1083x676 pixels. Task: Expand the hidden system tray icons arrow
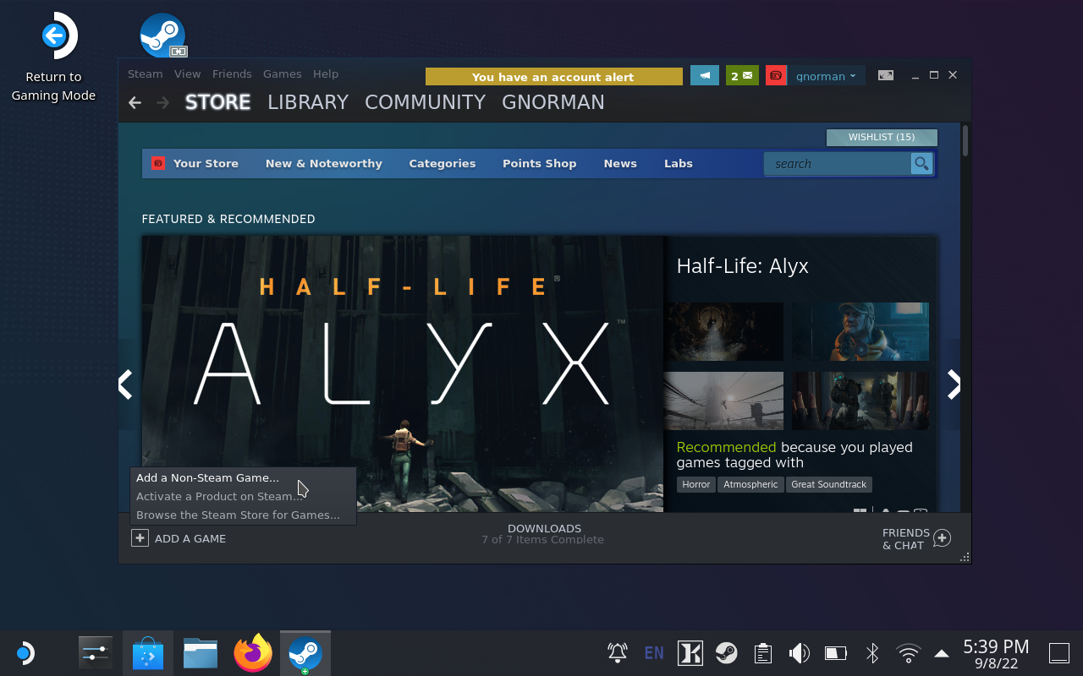[942, 653]
